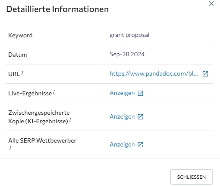The height and width of the screenshot is (186, 220).
Task: Click the Datum row label
Action: pos(18,55)
